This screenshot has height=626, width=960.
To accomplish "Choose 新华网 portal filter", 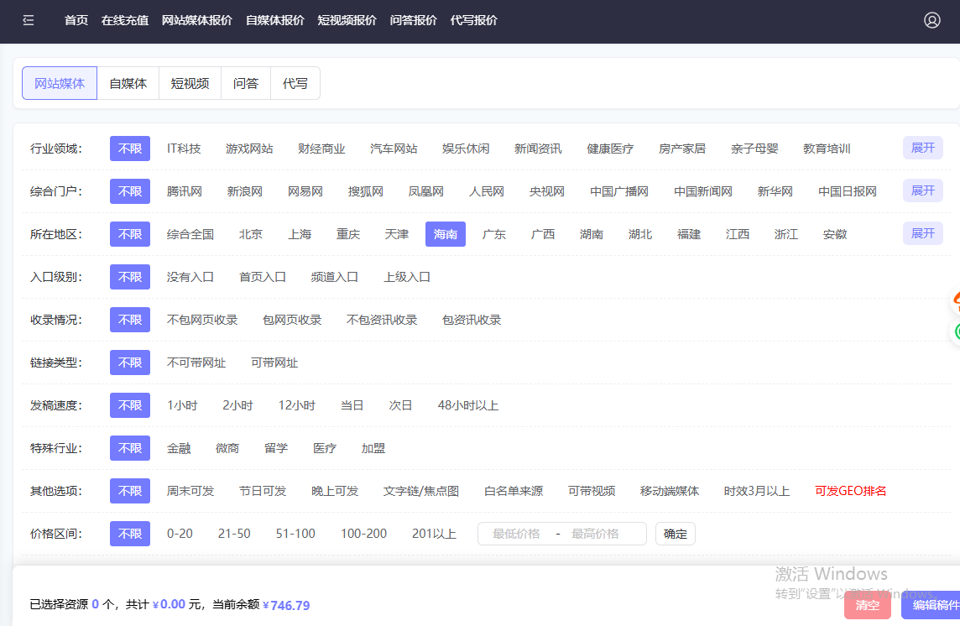I will [x=775, y=191].
